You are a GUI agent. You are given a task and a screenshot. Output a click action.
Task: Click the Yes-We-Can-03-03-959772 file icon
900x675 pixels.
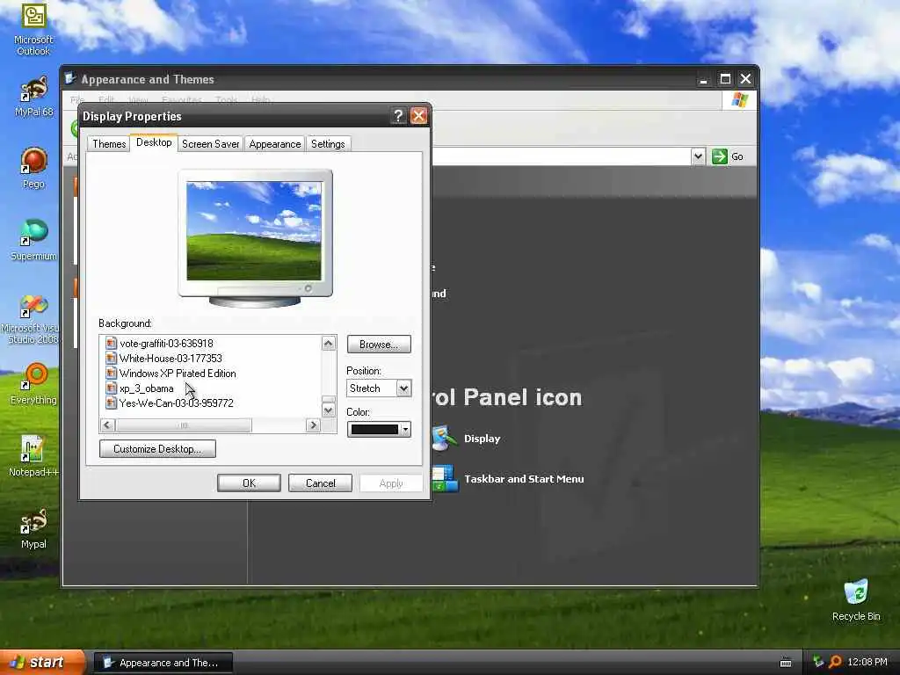click(111, 403)
